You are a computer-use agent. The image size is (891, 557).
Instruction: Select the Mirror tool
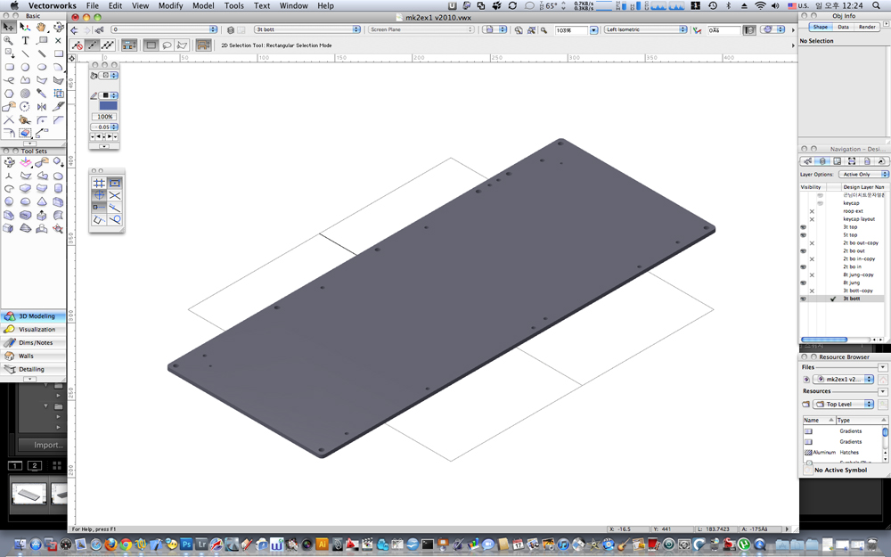pyautogui.click(x=42, y=106)
